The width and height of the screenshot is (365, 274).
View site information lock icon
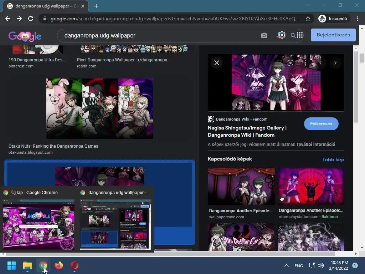45,19
